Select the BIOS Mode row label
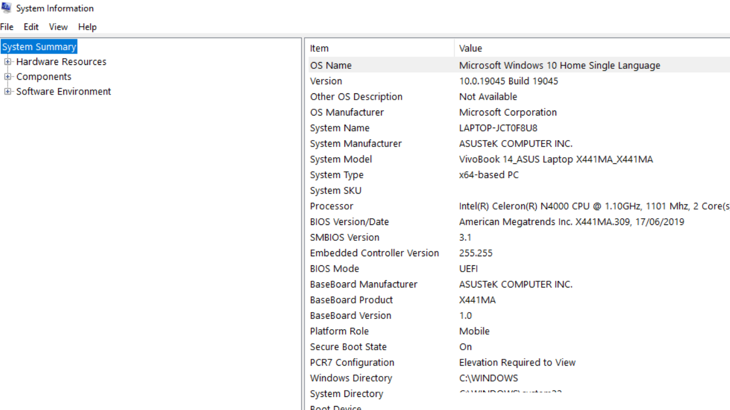730x410 pixels. pos(335,269)
